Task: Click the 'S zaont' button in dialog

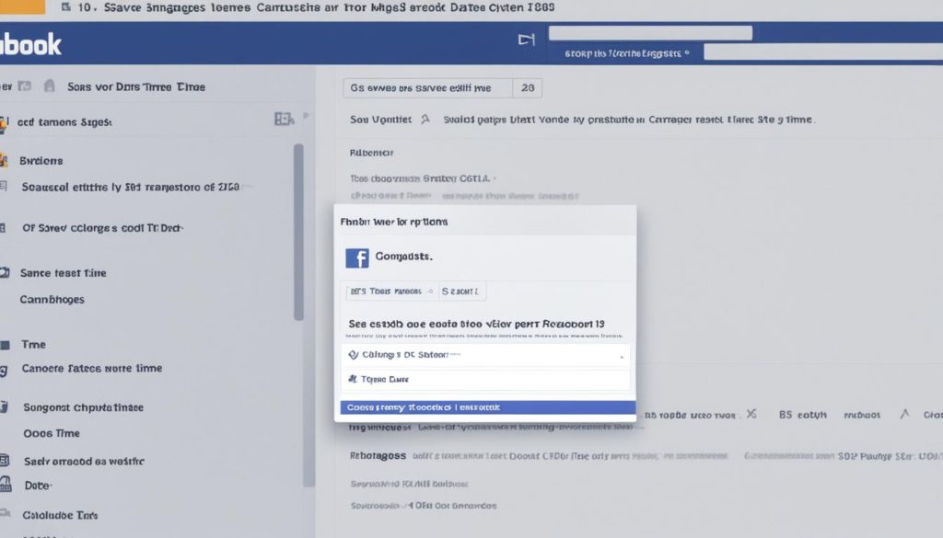Action: (462, 292)
